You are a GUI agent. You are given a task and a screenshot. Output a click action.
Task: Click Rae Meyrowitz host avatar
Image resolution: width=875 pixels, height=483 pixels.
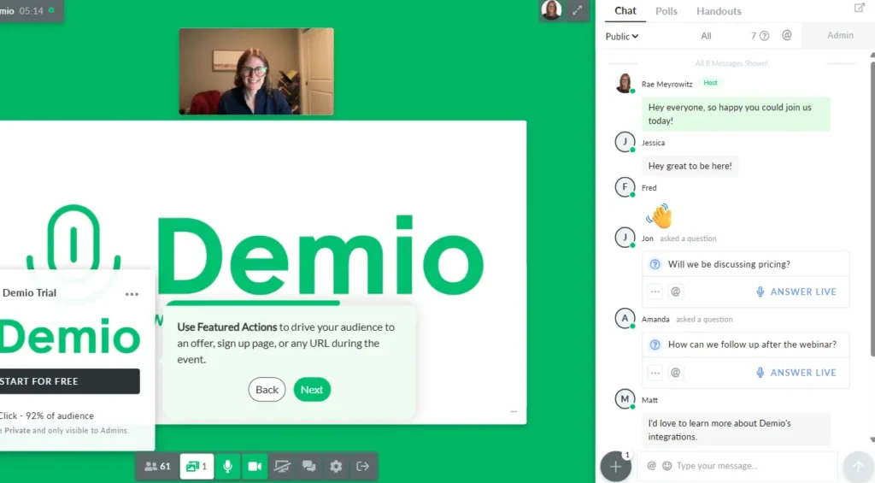(625, 83)
